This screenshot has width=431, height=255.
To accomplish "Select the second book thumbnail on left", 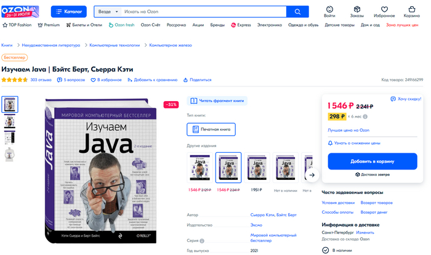I will (x=10, y=121).
